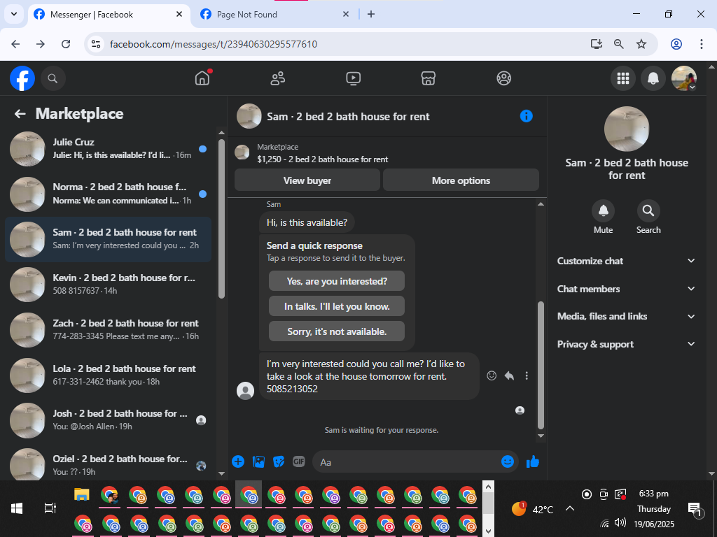Open Julie Cruz conversation

click(108, 148)
